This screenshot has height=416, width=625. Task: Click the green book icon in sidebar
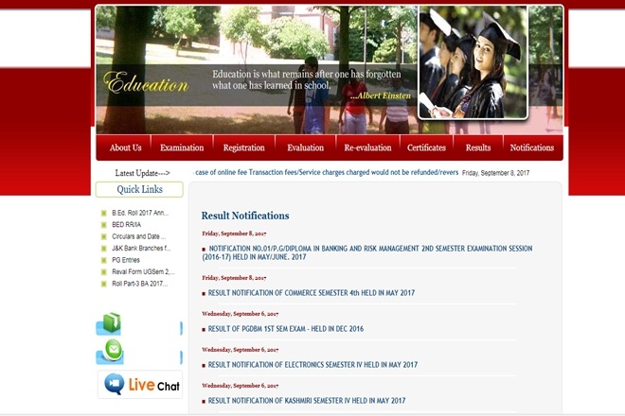click(x=109, y=324)
